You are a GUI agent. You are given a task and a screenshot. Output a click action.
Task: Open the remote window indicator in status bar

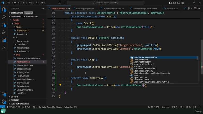click(3, 107)
